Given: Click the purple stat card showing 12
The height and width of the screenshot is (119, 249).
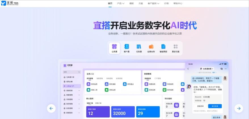Looking at the screenshot, I should coord(98,112).
